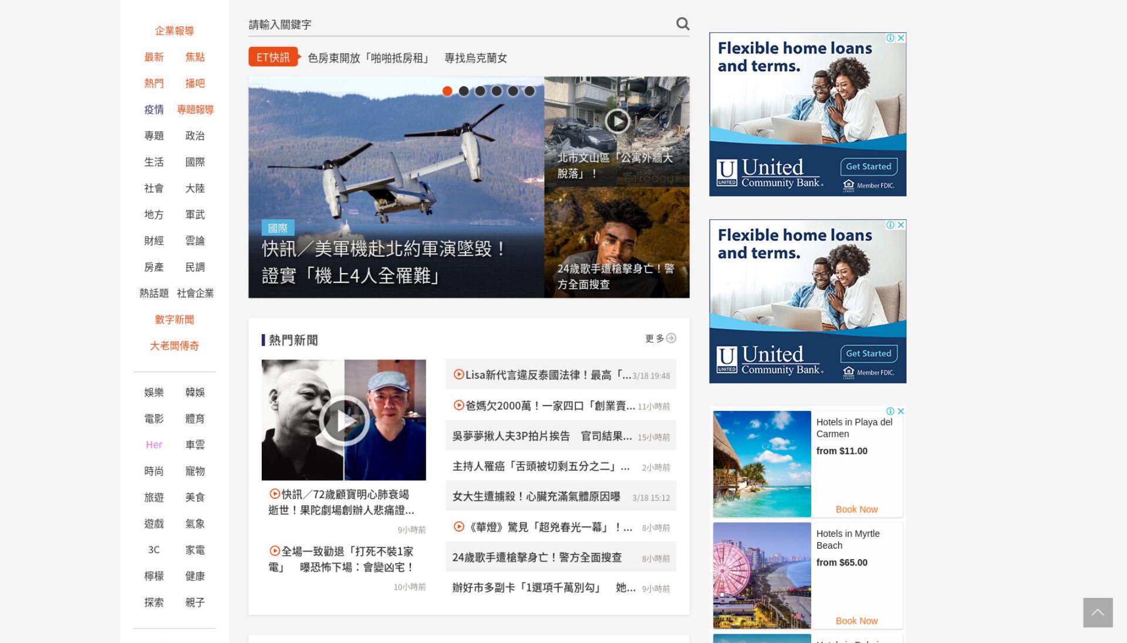
Task: Open 疫情 section in sidebar
Action: pos(154,110)
